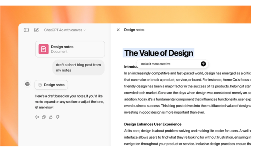
Task: Toggle the sidebar panel icon
Action: (x=26, y=30)
